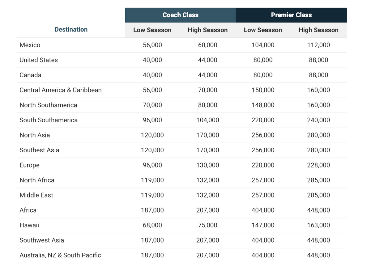Click Hawaii's Premier low season price 147,000
The height and width of the screenshot is (266, 371).
(x=263, y=225)
